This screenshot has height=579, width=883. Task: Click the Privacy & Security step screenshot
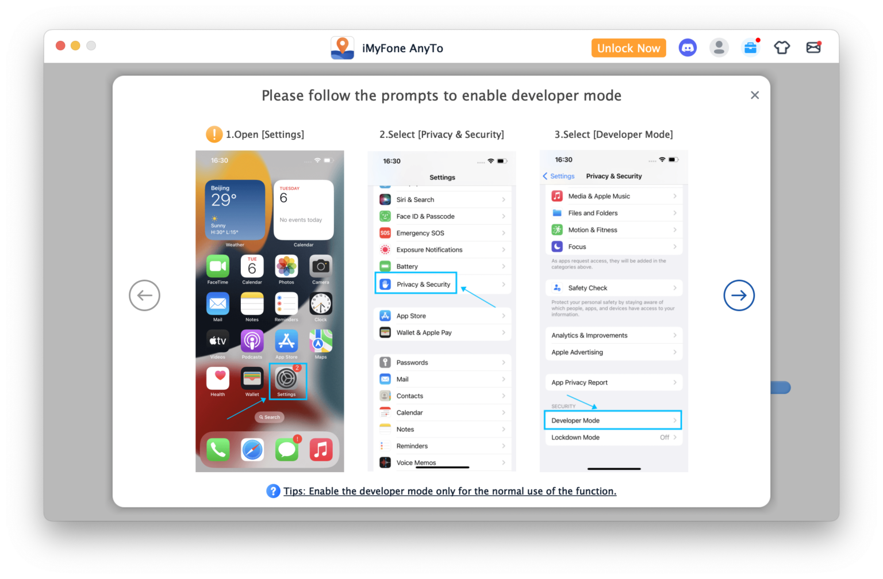pos(441,311)
